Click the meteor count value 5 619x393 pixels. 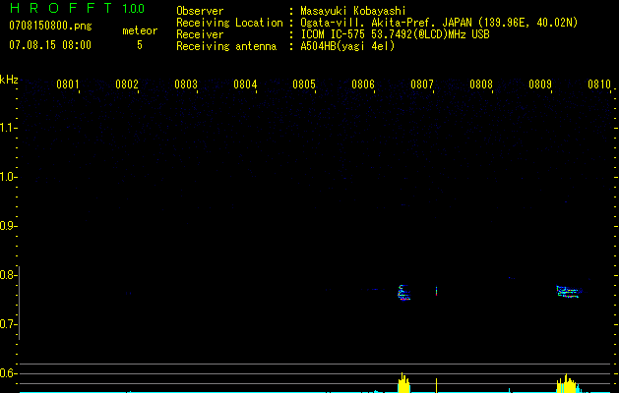140,45
